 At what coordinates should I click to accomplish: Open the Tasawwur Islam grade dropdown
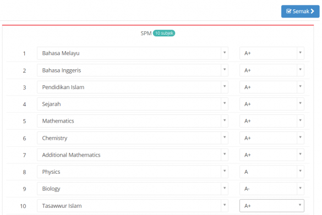[272, 206]
